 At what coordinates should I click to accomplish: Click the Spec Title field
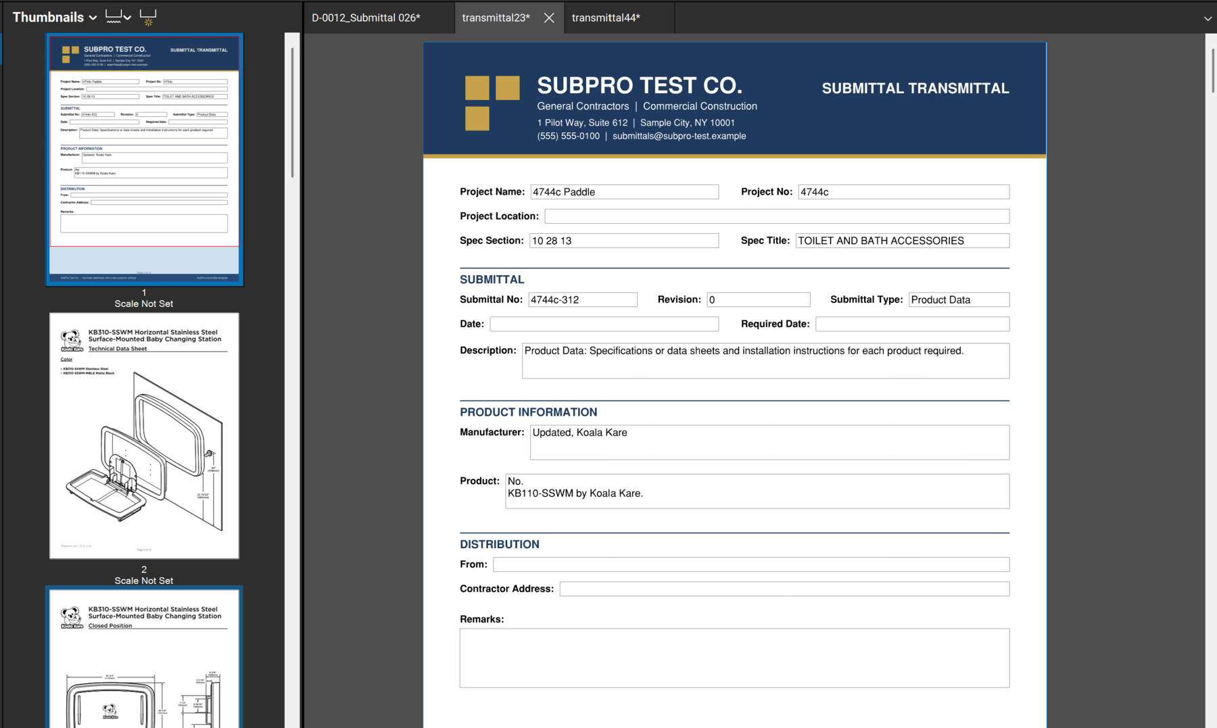(902, 241)
